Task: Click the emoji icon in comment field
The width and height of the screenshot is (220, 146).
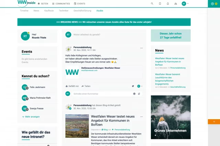Action: point(134,93)
